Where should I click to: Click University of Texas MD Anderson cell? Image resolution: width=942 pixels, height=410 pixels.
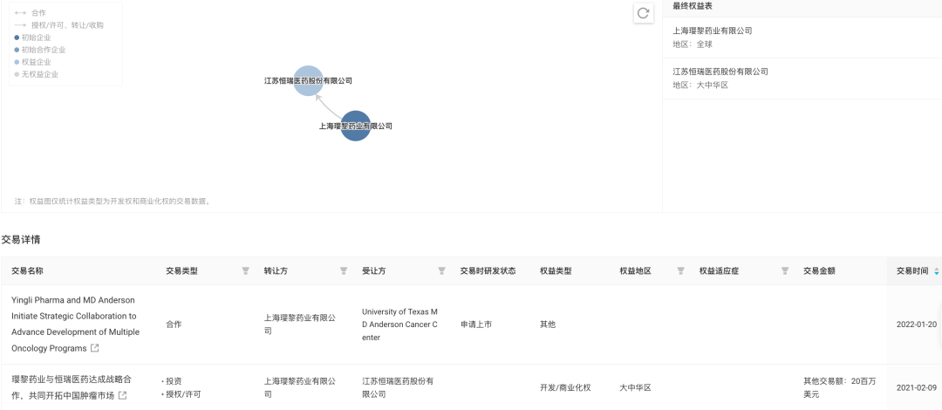pyautogui.click(x=399, y=325)
